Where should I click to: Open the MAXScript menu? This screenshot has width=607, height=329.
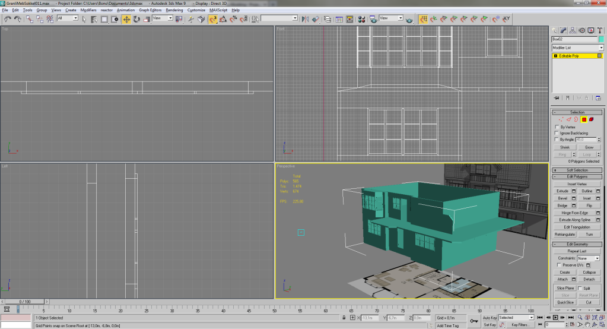pyautogui.click(x=220, y=10)
